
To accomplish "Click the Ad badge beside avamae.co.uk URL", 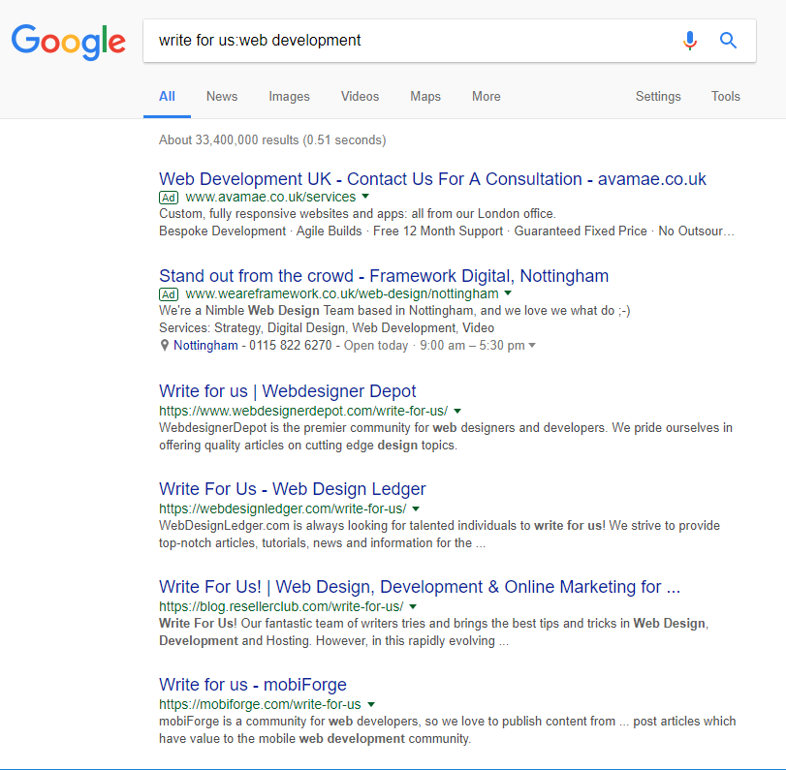I will click(x=169, y=198).
